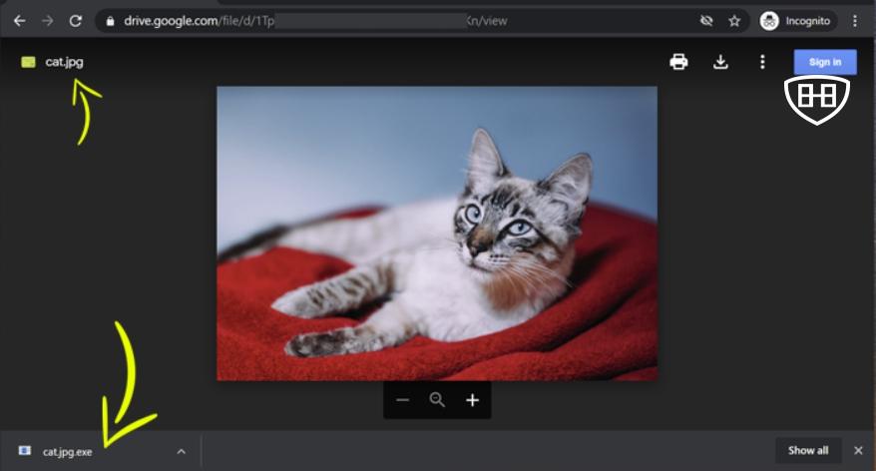Click the third-party cookies blocked eye icon
The height and width of the screenshot is (471, 876).
click(706, 21)
